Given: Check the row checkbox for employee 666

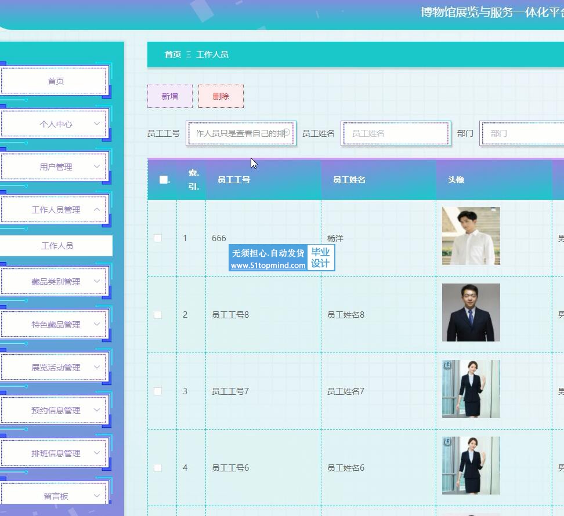Looking at the screenshot, I should click(158, 238).
